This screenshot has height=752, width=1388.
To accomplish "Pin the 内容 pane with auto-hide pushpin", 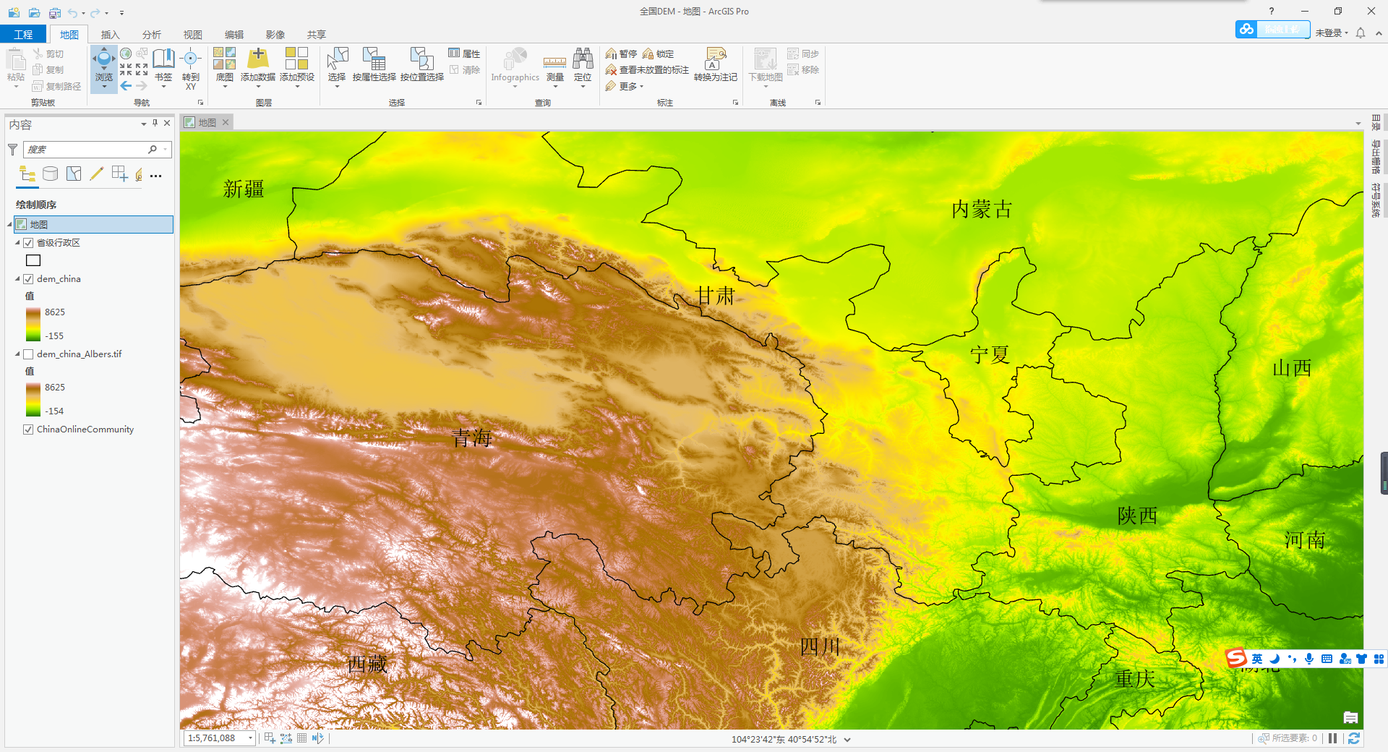I will click(x=155, y=123).
